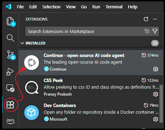Open the Run menu
The height and width of the screenshot is (130, 165).
click(x=96, y=7)
